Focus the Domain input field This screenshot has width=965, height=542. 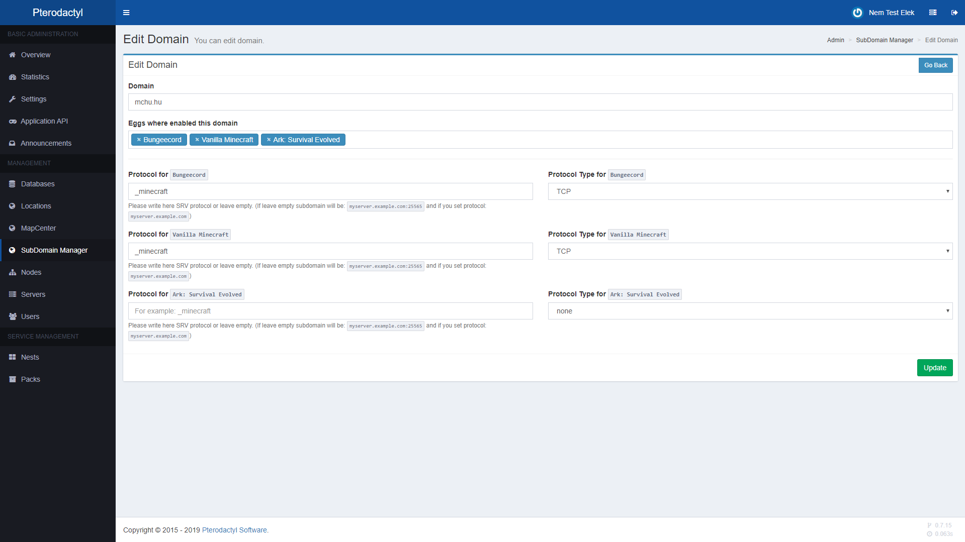pyautogui.click(x=540, y=102)
